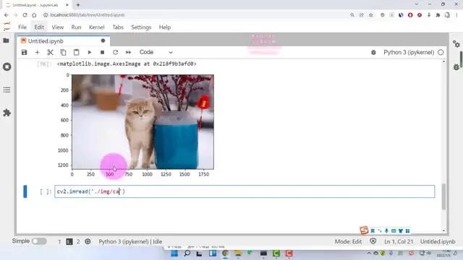Screen dimensions: 463x260
Task: Click the matplotlib AxesImage output text
Action: [x=127, y=64]
